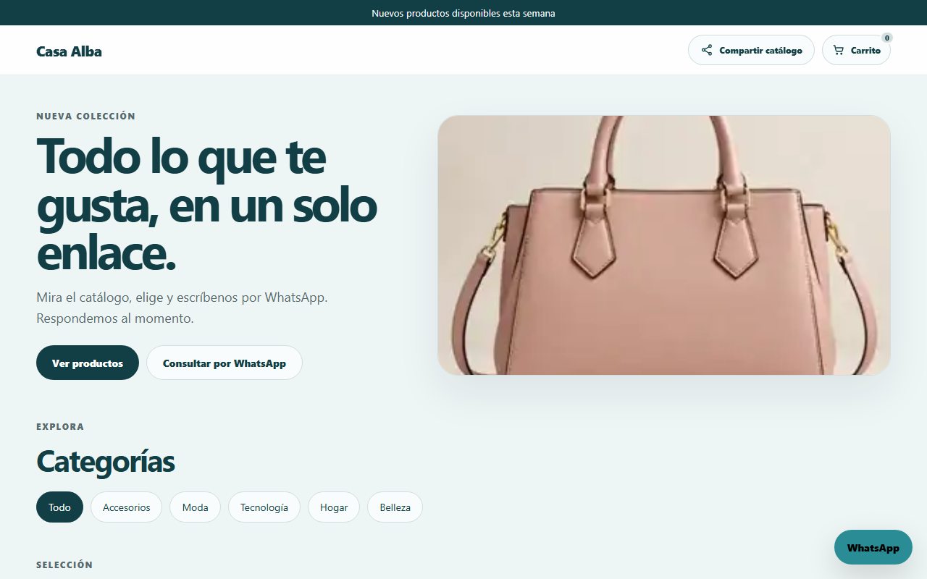927x579 pixels.
Task: Select the Moda category filter
Action: click(x=195, y=507)
